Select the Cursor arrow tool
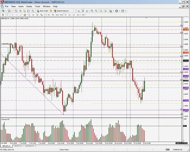 3,15
